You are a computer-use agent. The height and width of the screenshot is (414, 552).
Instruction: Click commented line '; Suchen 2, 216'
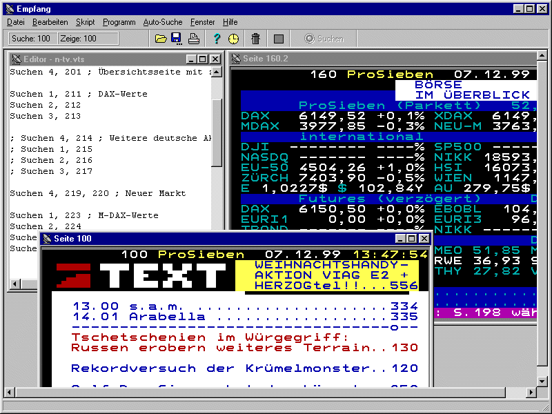point(50,160)
